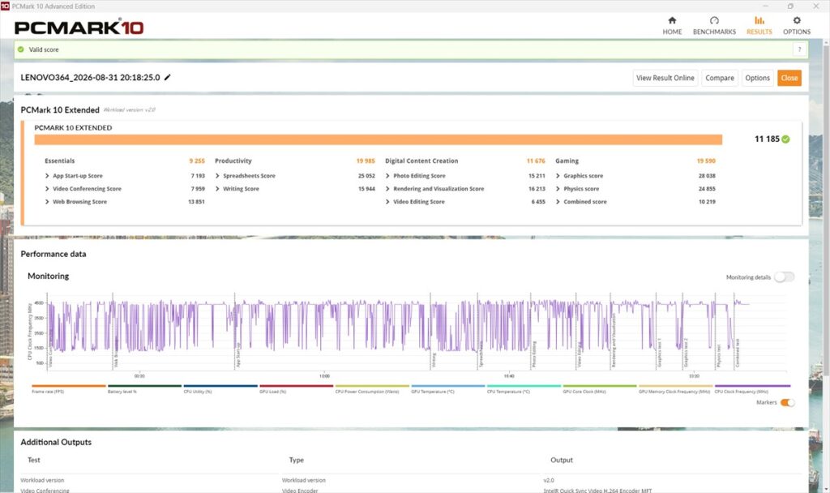Click the Productivity score 19 985
830x493 pixels.
click(x=366, y=161)
